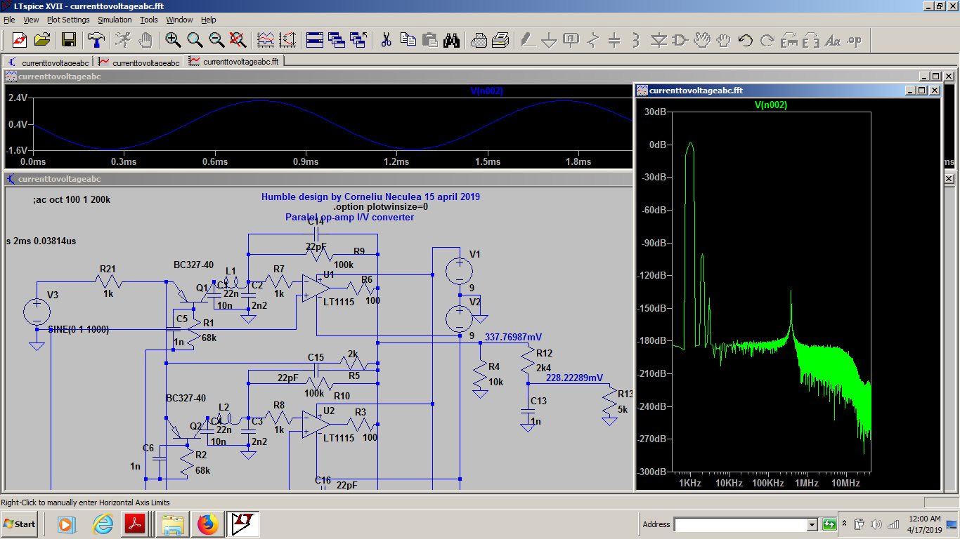Print using the printer icon
This screenshot has width=960, height=539.
[500, 40]
